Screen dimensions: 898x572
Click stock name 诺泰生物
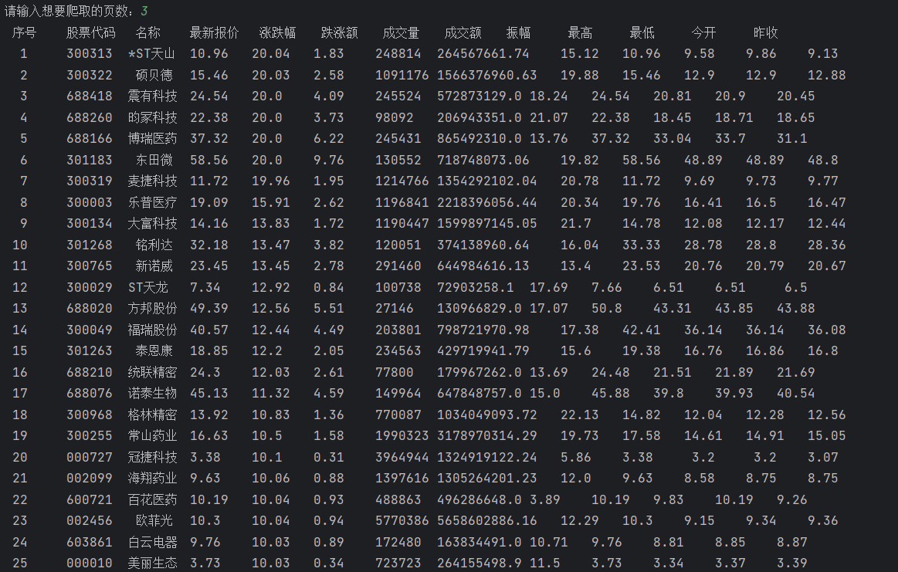pos(153,394)
